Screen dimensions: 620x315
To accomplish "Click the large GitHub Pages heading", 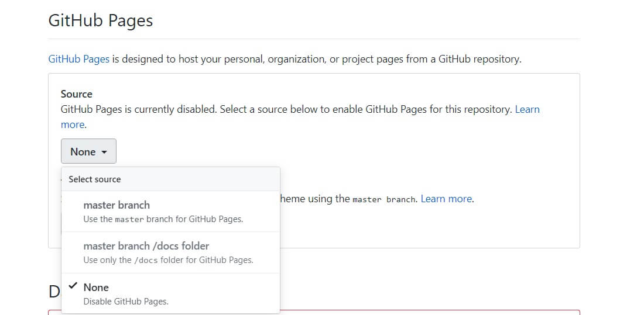I will click(x=100, y=20).
